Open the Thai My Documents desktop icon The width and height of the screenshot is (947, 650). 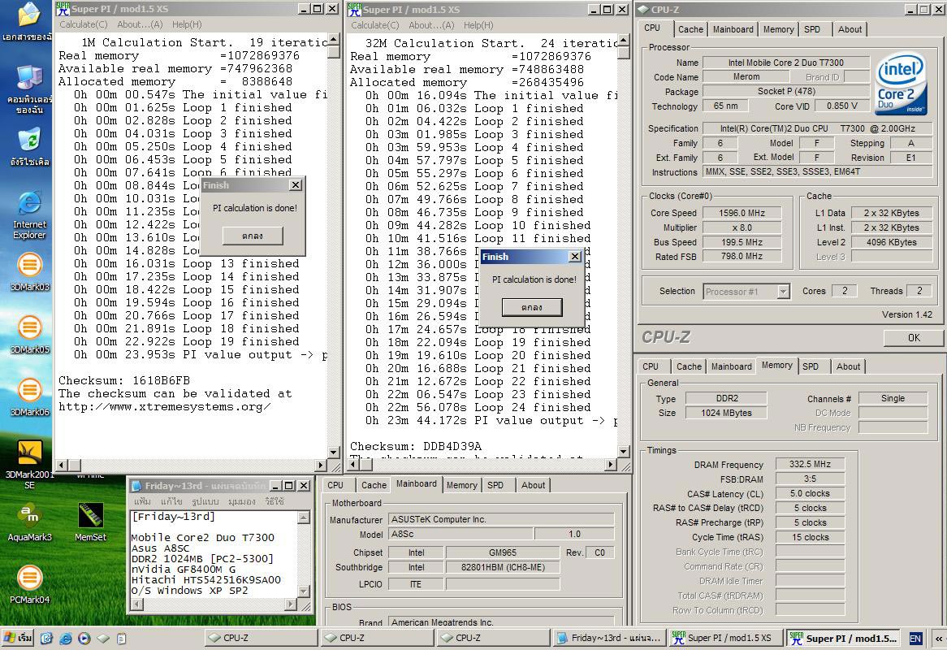[x=28, y=21]
